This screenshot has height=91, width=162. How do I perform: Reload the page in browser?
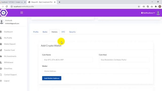[x=7, y=7]
